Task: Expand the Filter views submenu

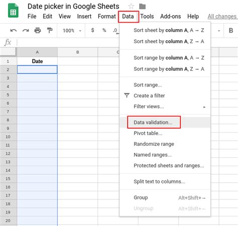Action: pos(165,106)
